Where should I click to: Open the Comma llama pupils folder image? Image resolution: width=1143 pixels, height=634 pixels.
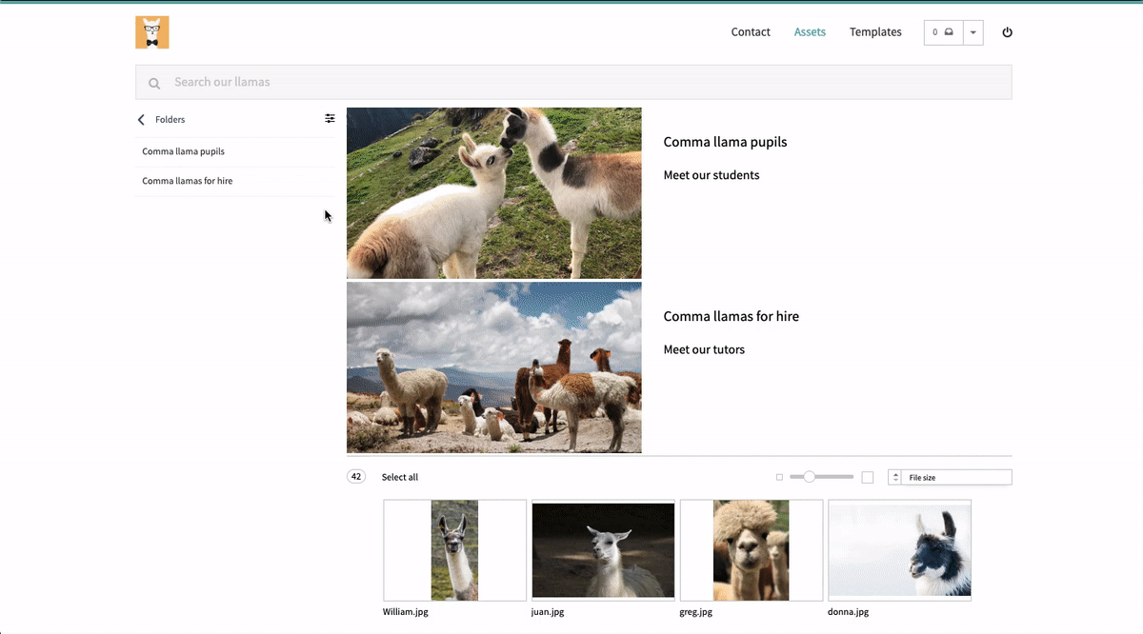[x=494, y=193]
